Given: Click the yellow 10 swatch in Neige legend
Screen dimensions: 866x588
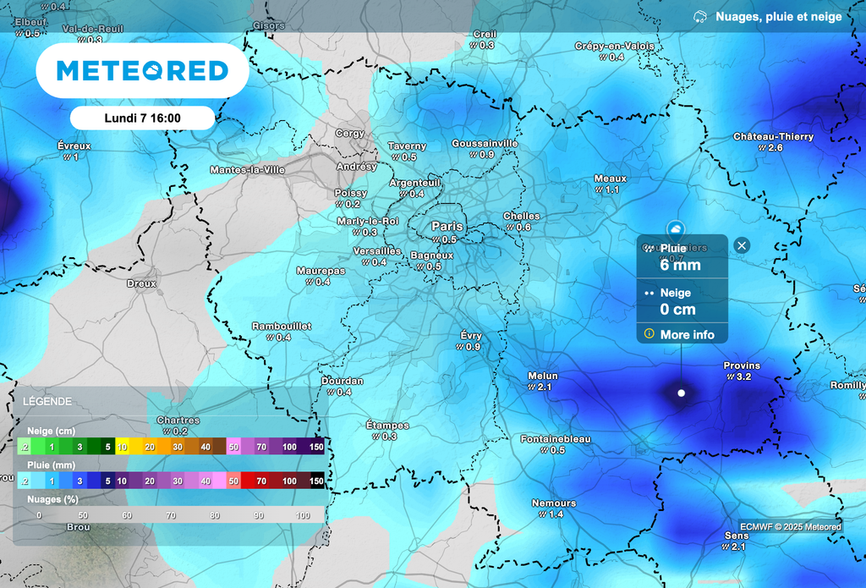Looking at the screenshot, I should coord(123,447).
